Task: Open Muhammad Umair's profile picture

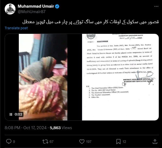Action: click(10, 9)
